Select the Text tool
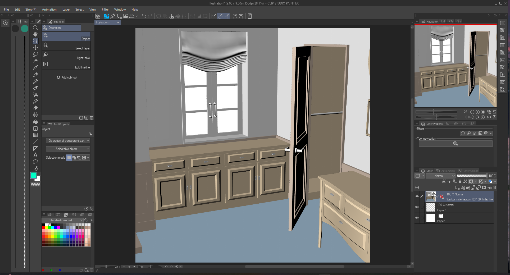Screen dimensions: 510x275 [35, 155]
